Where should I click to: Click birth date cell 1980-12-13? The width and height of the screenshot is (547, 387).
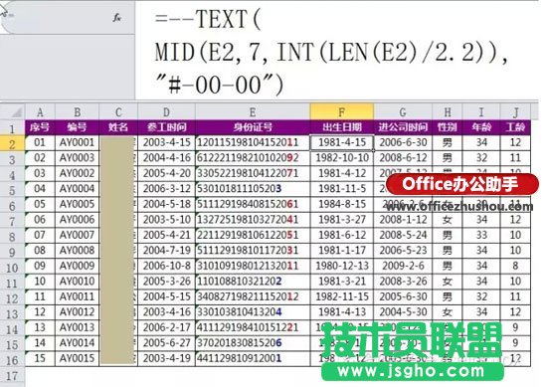(341, 266)
